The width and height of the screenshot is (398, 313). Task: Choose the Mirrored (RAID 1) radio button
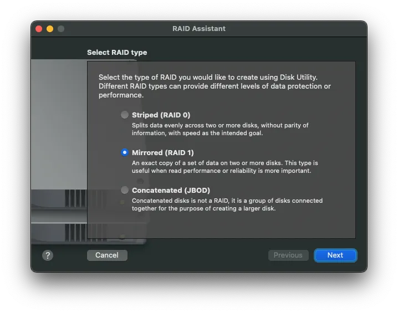coord(125,152)
